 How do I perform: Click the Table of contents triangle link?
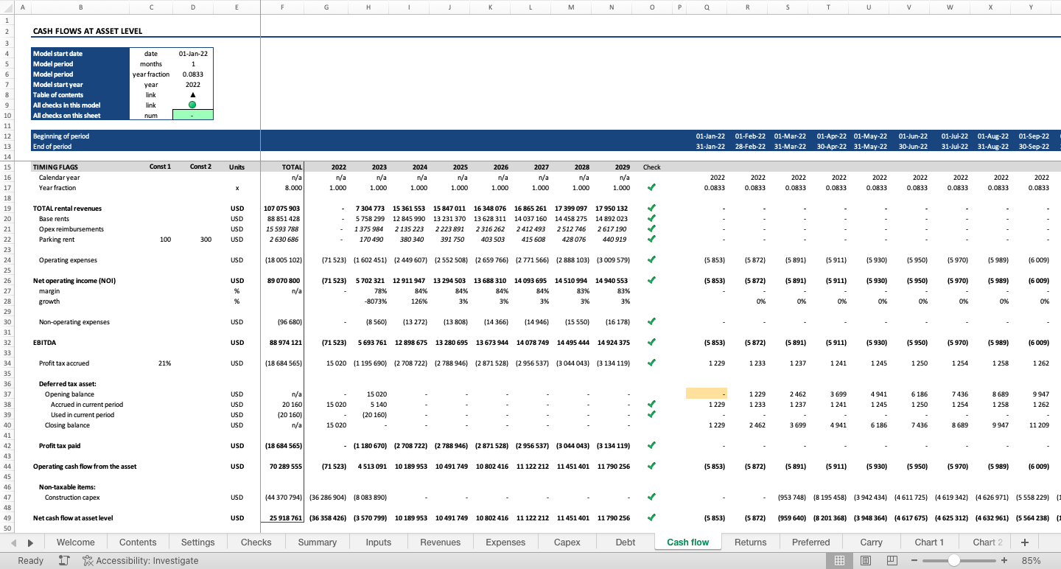[x=193, y=95]
